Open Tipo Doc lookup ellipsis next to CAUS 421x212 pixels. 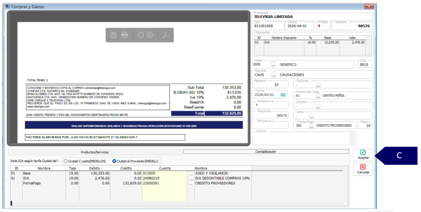(x=273, y=75)
